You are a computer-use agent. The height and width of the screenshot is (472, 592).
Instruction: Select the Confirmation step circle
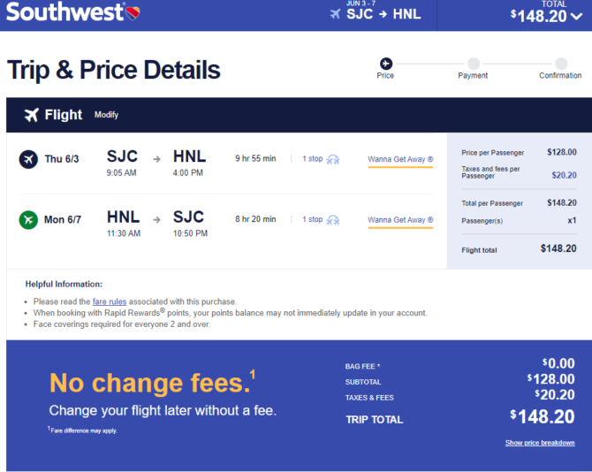pyautogui.click(x=561, y=64)
